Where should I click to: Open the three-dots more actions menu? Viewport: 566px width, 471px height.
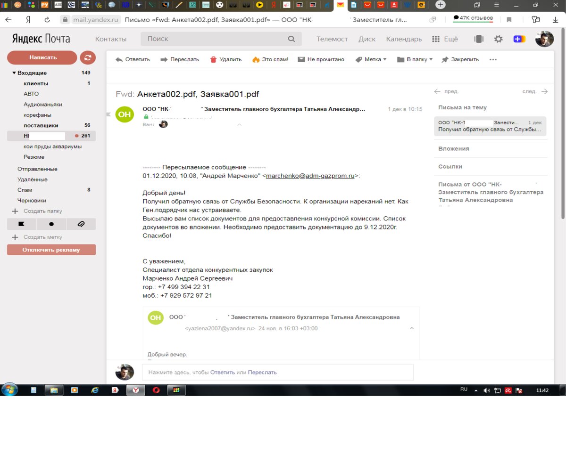pos(493,59)
